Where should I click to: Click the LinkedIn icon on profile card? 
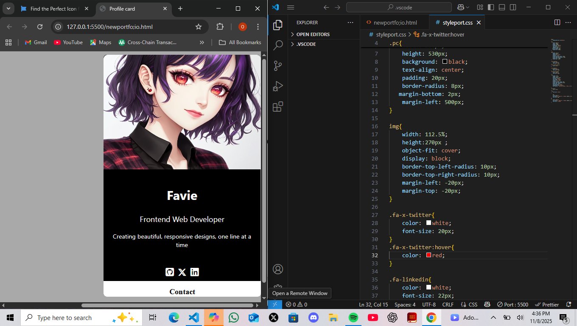pyautogui.click(x=194, y=272)
